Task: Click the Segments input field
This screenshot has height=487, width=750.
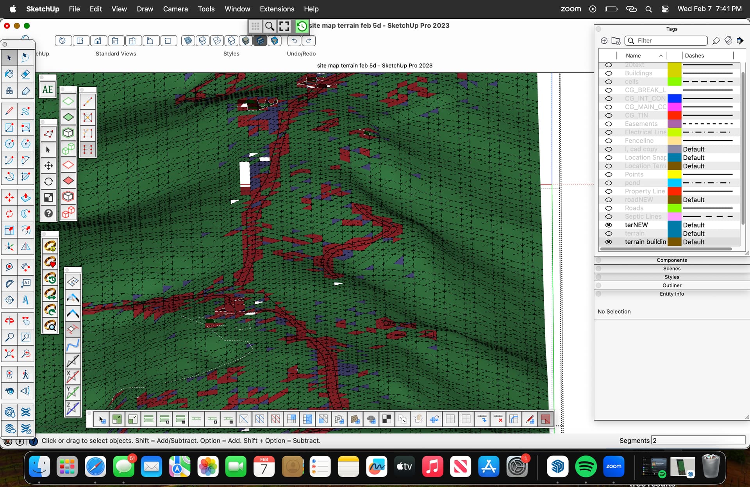Action: 698,441
